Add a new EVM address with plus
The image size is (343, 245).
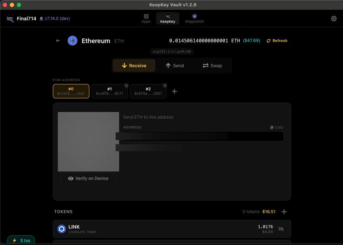[x=174, y=91]
